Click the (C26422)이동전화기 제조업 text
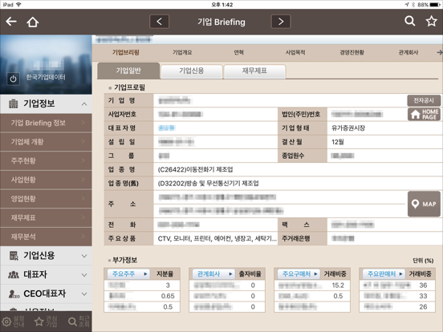Viewport: 443px width, 332px height. (195, 169)
